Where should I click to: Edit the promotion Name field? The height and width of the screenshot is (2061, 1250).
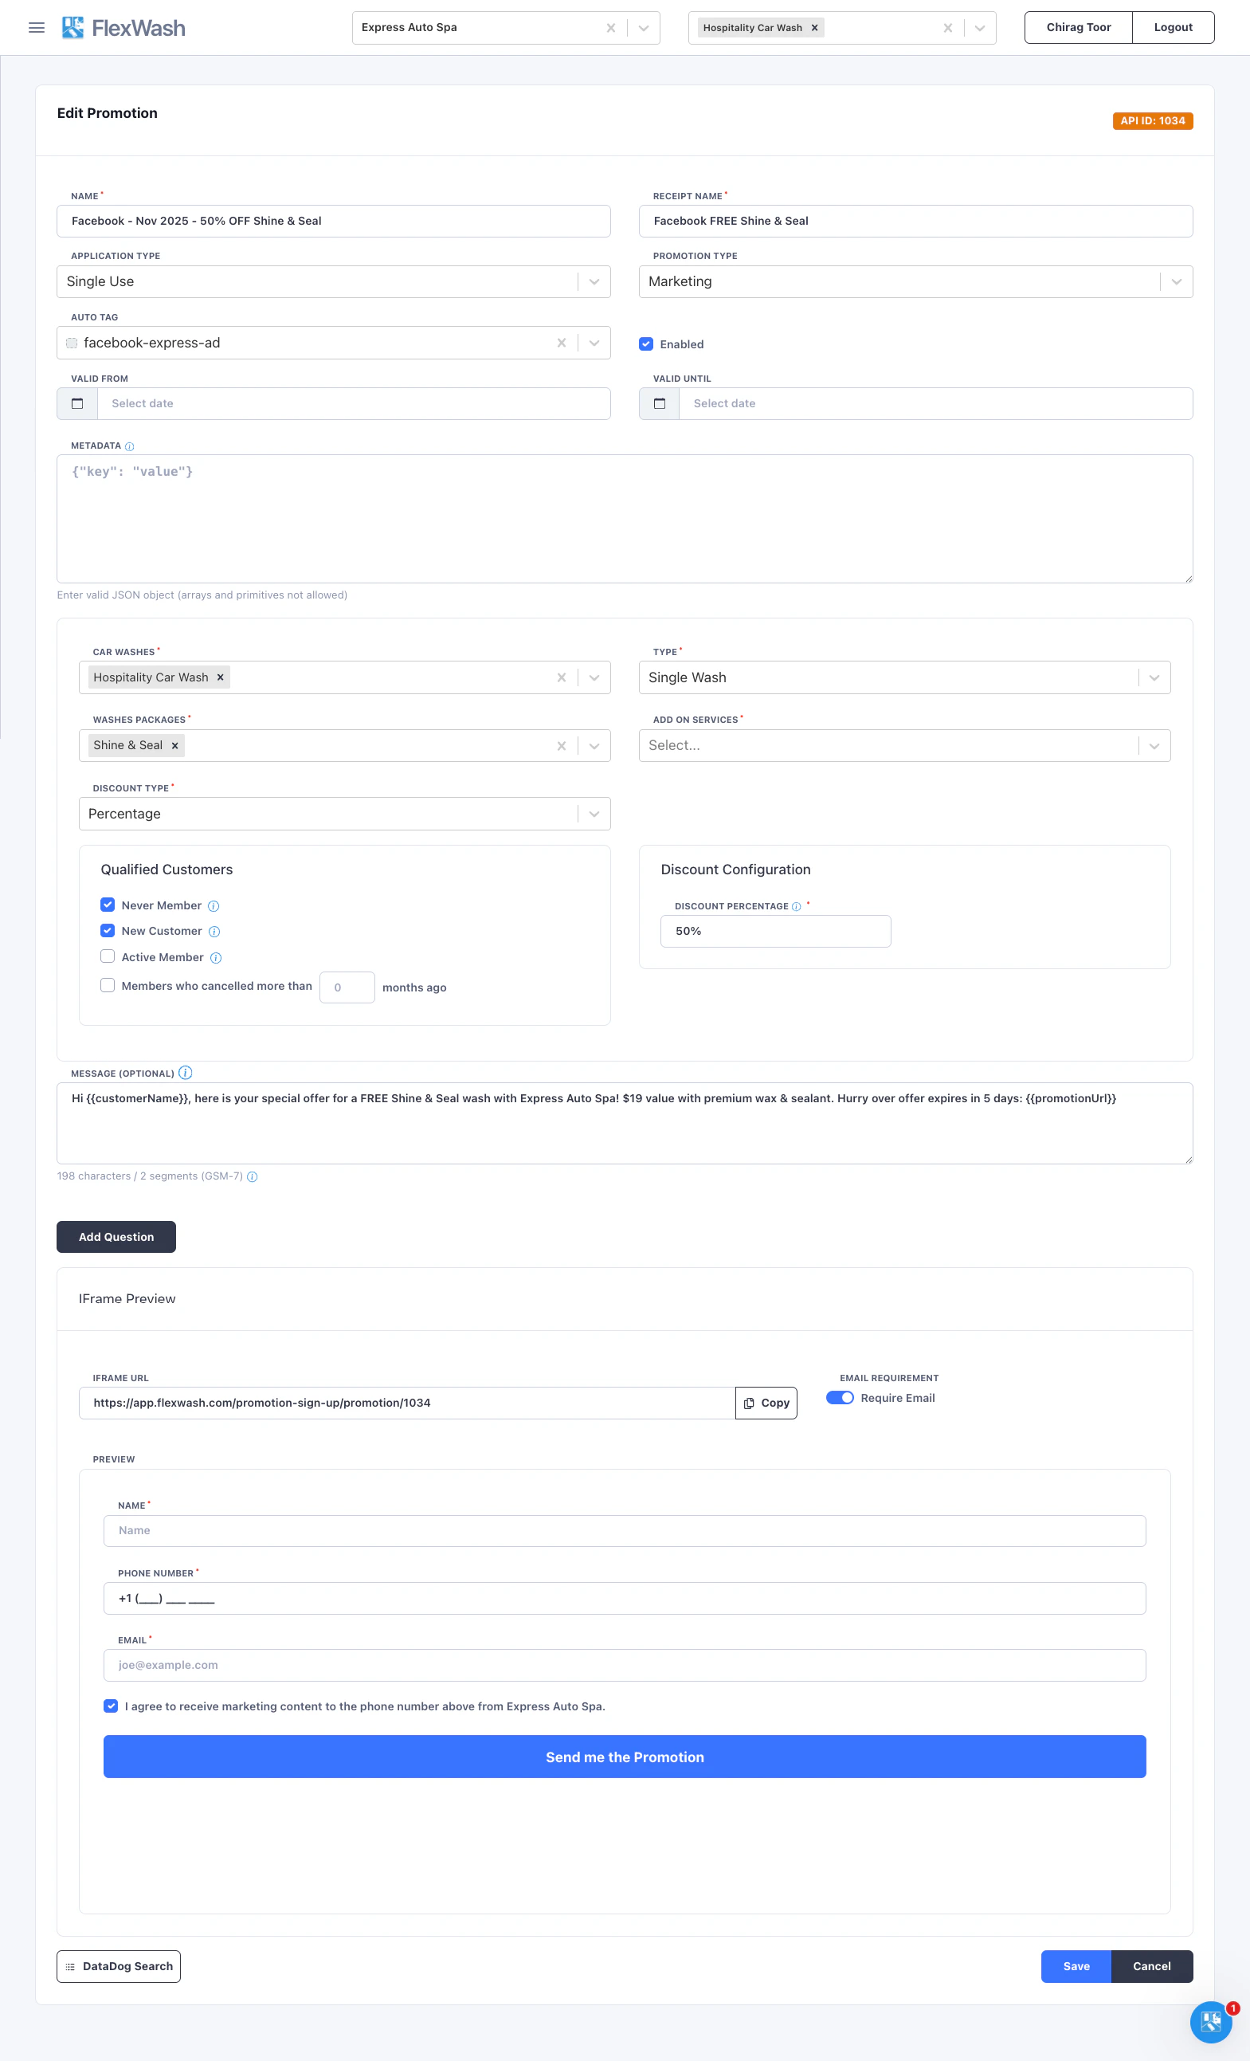[334, 221]
